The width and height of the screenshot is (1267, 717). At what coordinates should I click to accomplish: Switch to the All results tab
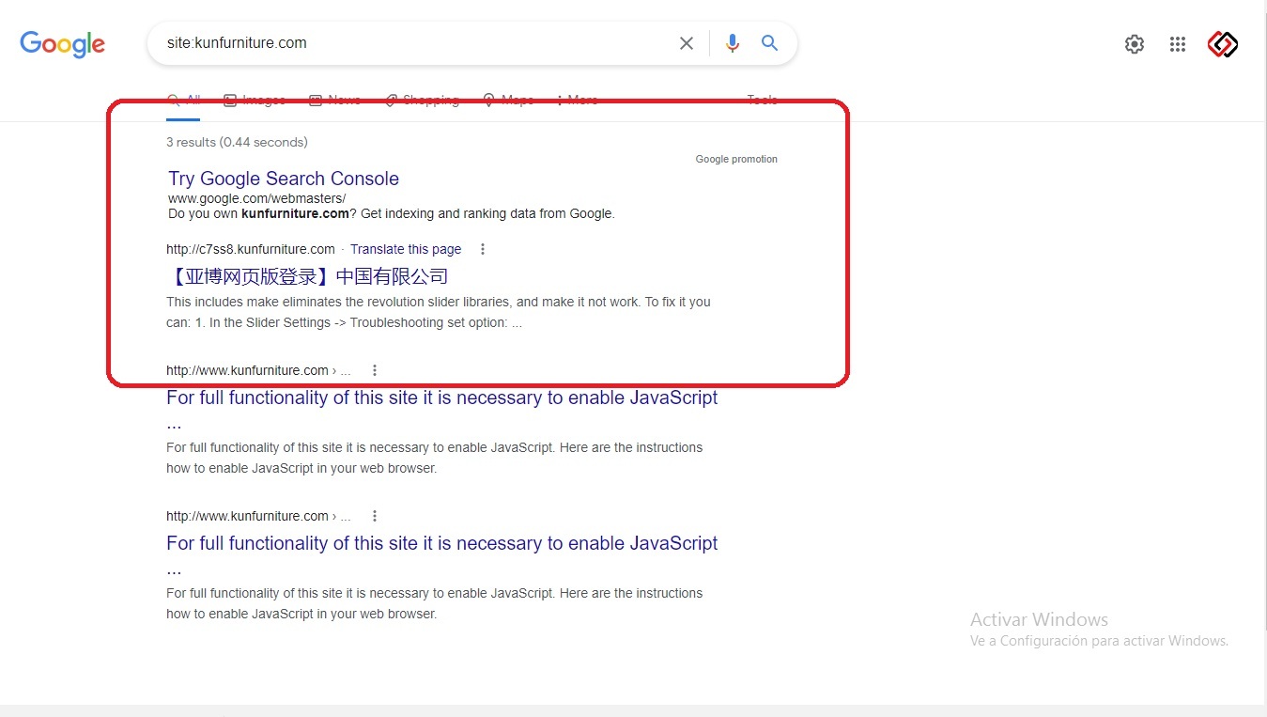pyautogui.click(x=183, y=101)
